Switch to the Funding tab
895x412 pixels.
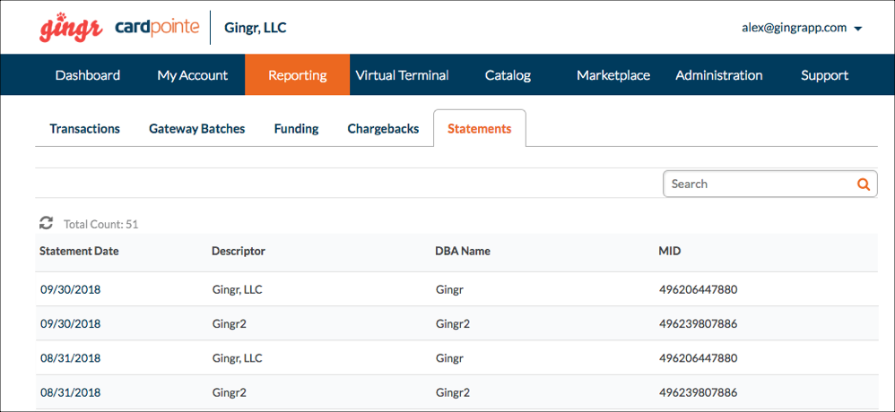pyautogui.click(x=296, y=129)
